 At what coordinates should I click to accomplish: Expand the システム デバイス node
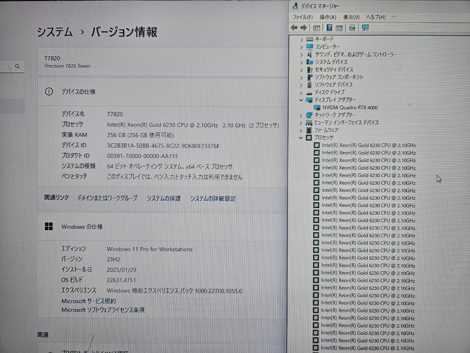301,62
